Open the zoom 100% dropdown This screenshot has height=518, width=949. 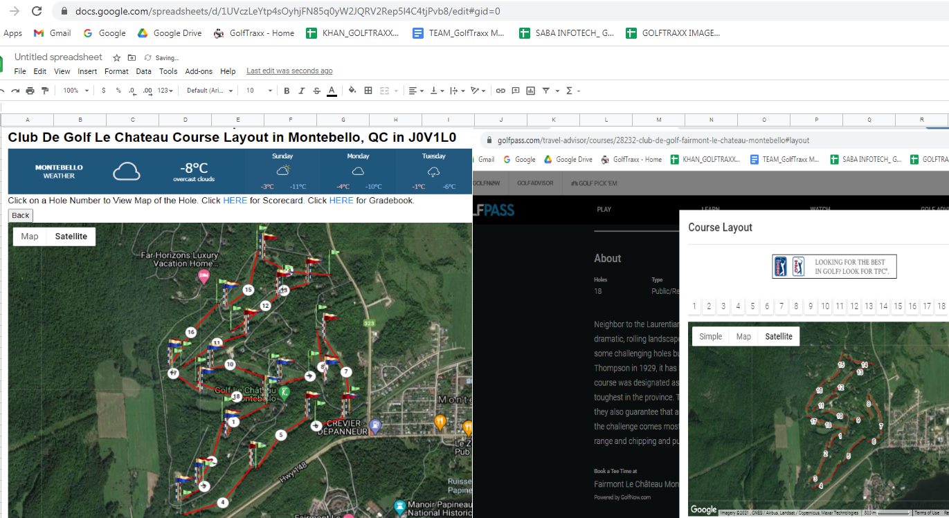coord(76,91)
